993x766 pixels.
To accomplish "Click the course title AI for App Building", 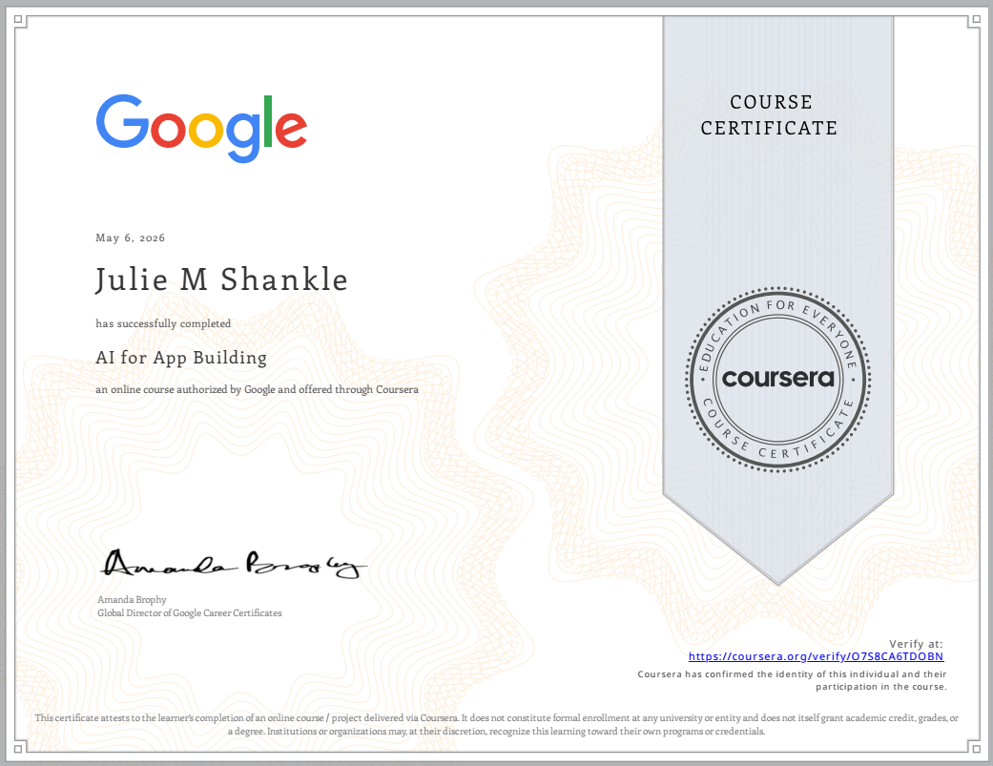I will pos(181,358).
